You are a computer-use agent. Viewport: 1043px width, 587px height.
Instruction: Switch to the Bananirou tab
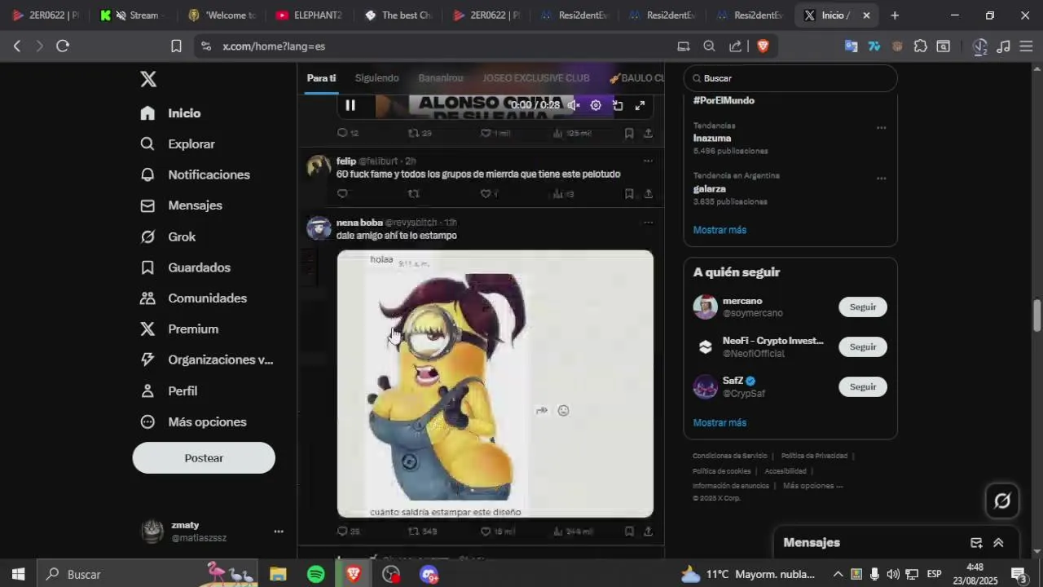(441, 78)
